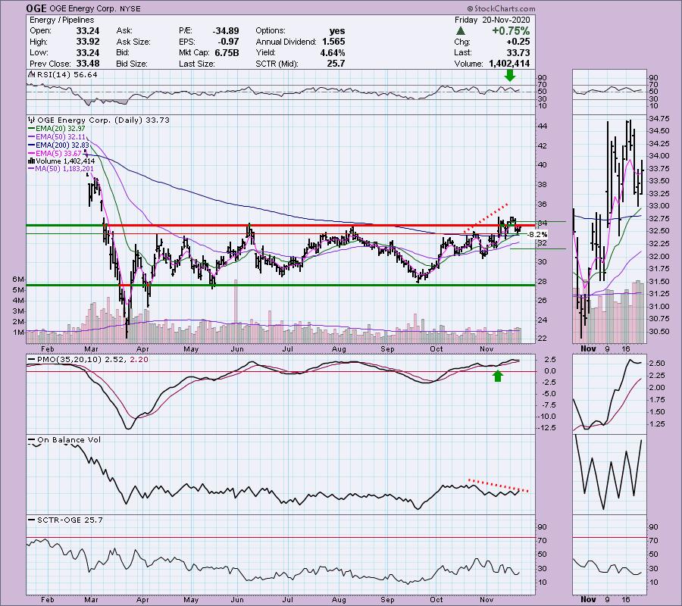Click the 33.00 label on the zoom panel axis
This screenshot has height=606, width=682.
click(x=659, y=206)
